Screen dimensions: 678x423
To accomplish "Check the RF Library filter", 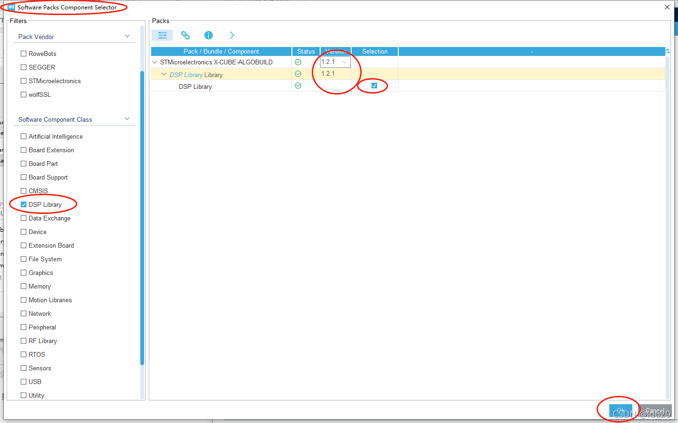I will coord(24,341).
